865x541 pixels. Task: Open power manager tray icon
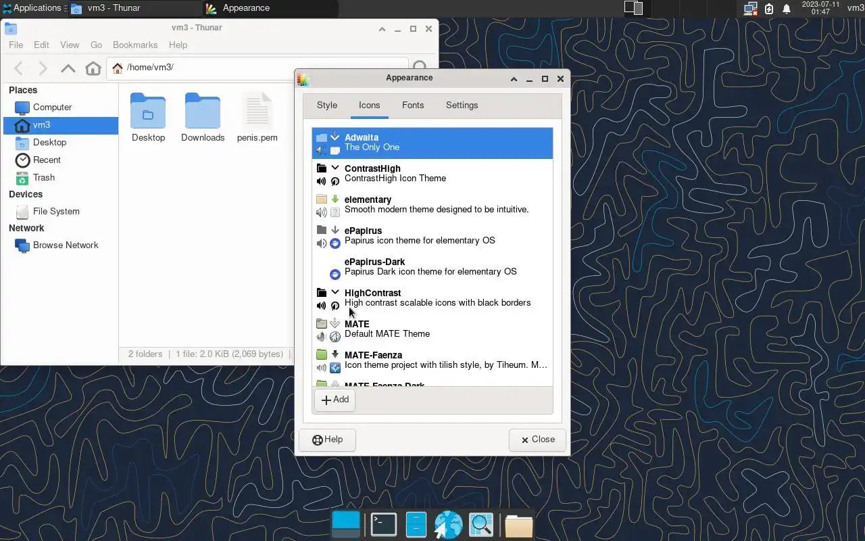(768, 9)
